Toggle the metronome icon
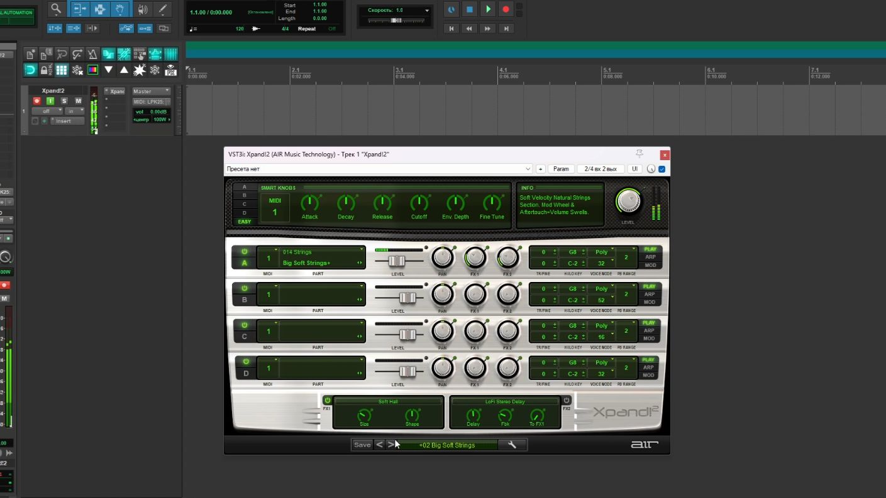886x498 pixels. (x=92, y=55)
